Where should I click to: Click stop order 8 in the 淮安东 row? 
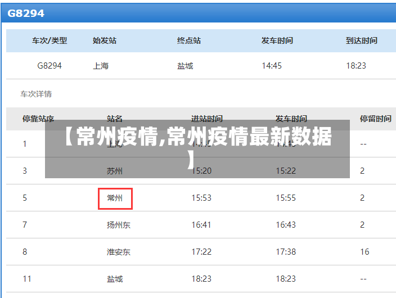(x=25, y=252)
